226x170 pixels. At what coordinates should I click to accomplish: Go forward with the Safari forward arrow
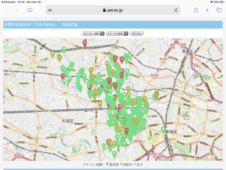click(x=17, y=10)
